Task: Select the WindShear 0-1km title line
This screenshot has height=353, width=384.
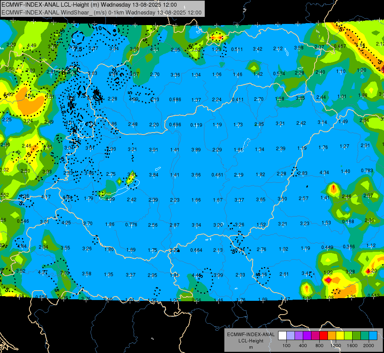Action: pos(101,13)
